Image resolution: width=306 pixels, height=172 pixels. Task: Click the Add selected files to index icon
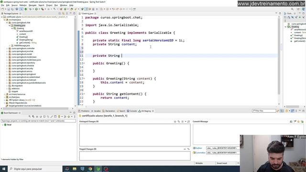pos(175,121)
